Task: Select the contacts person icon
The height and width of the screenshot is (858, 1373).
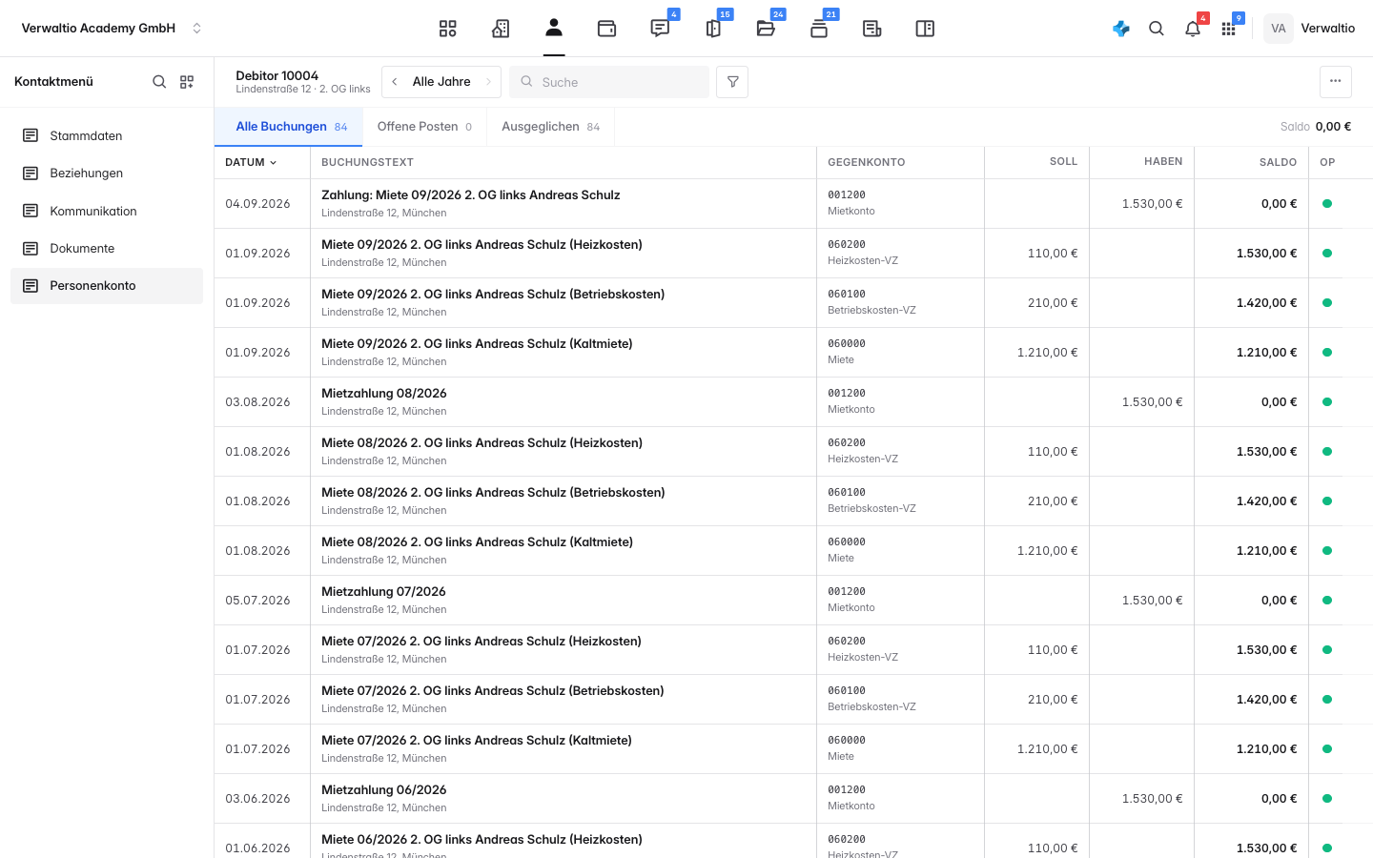Action: point(554,29)
